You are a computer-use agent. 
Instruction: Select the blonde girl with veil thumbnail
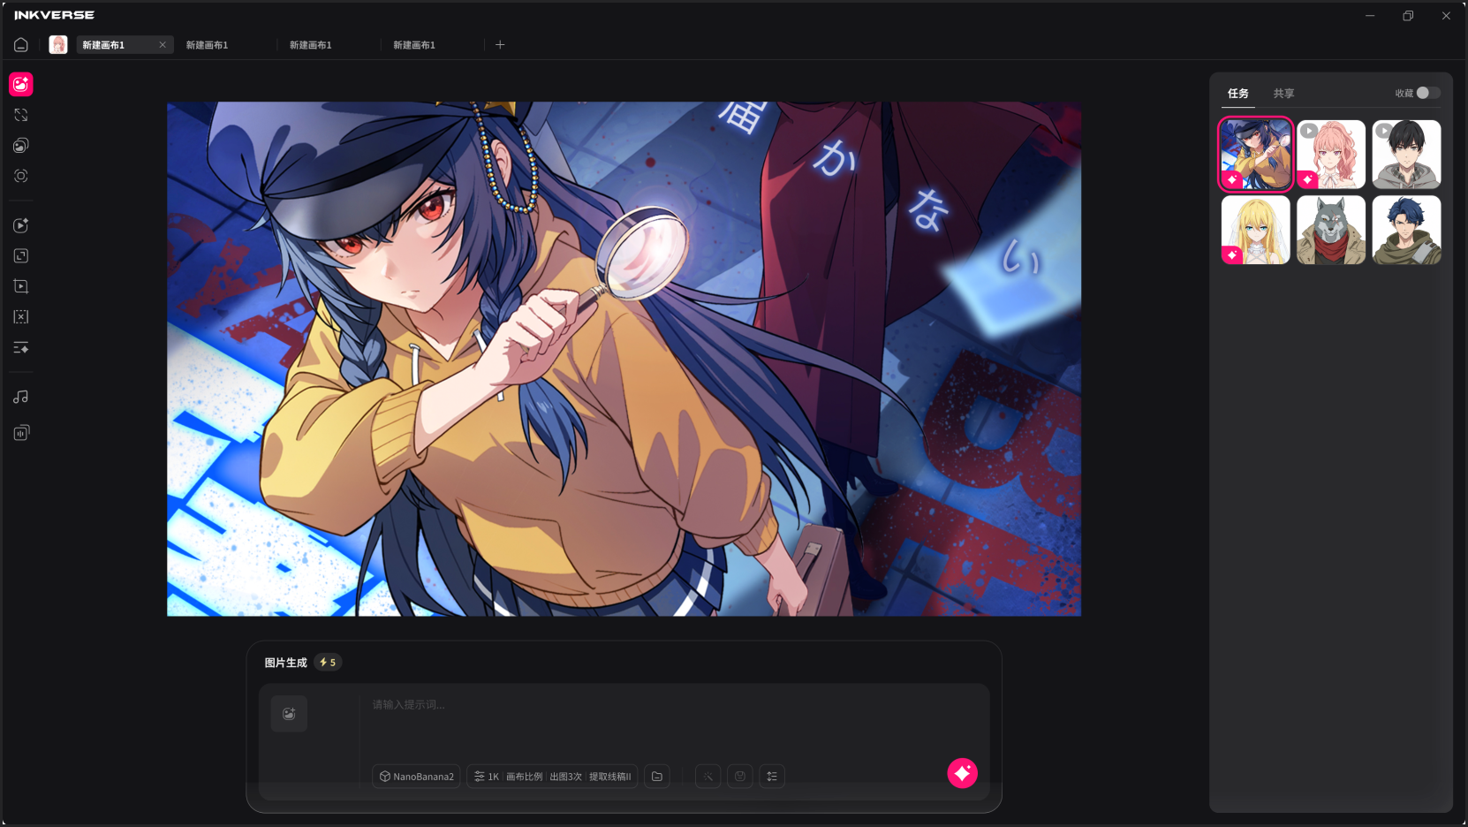tap(1256, 230)
